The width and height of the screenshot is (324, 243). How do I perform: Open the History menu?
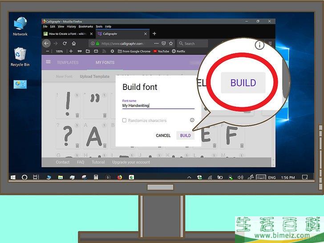click(71, 26)
